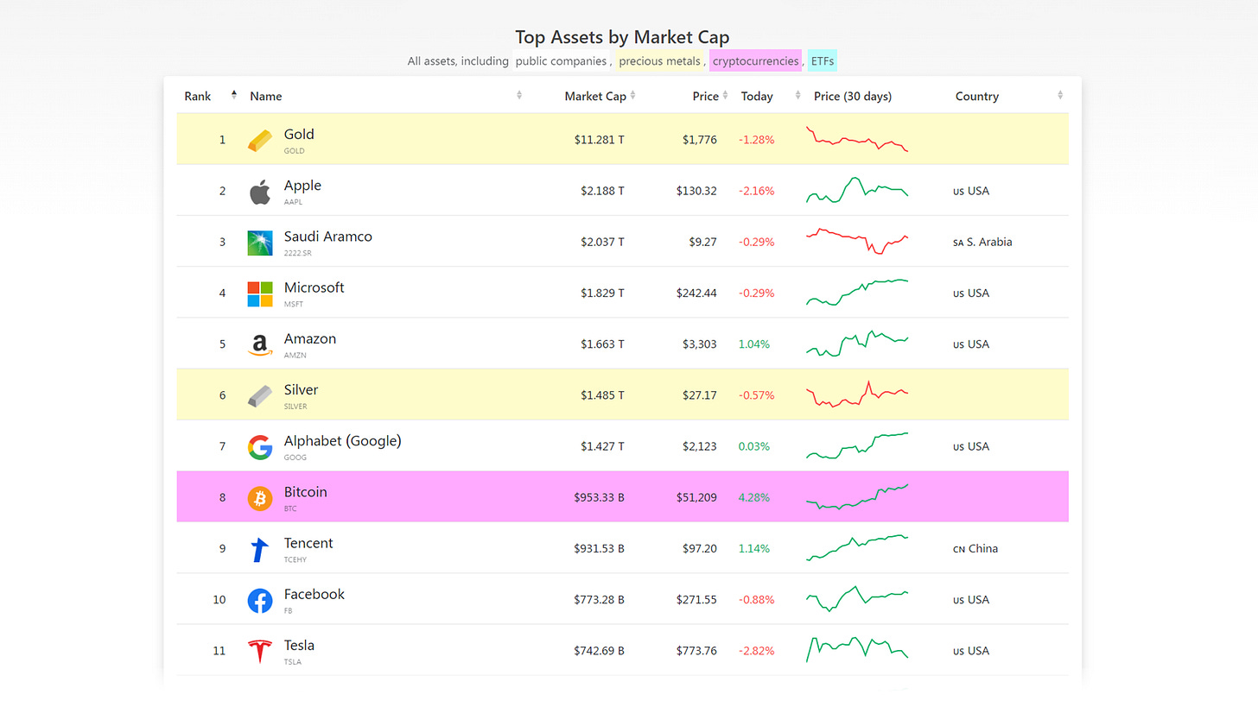Filter by ETFs tag

point(823,61)
